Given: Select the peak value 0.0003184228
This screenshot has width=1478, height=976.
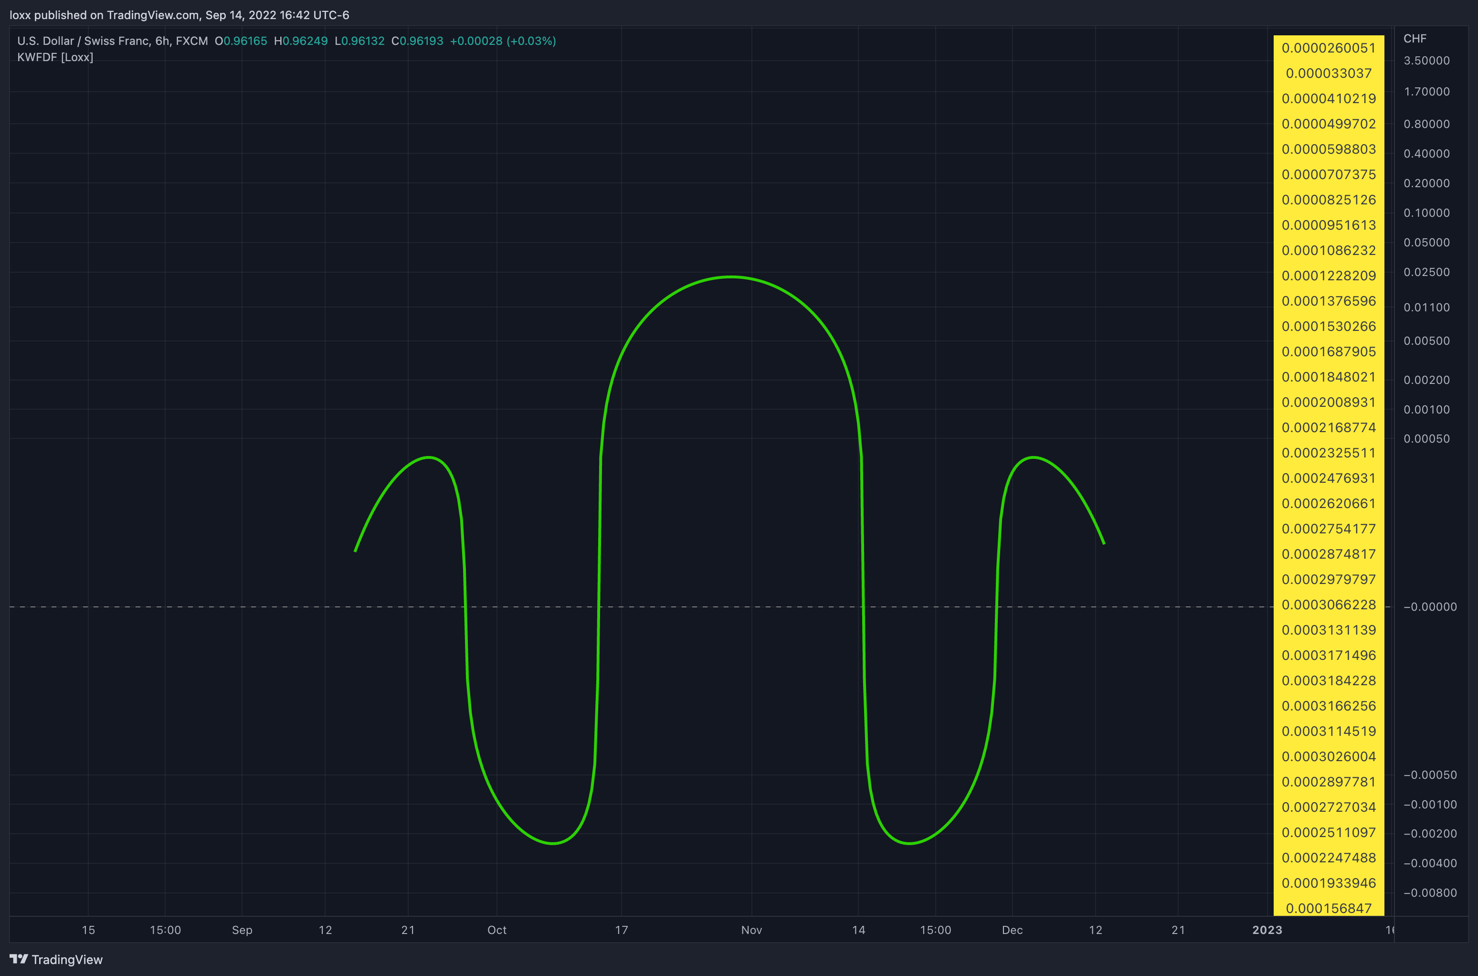Looking at the screenshot, I should 1329,681.
